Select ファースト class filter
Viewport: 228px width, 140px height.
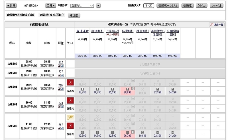[216, 6]
